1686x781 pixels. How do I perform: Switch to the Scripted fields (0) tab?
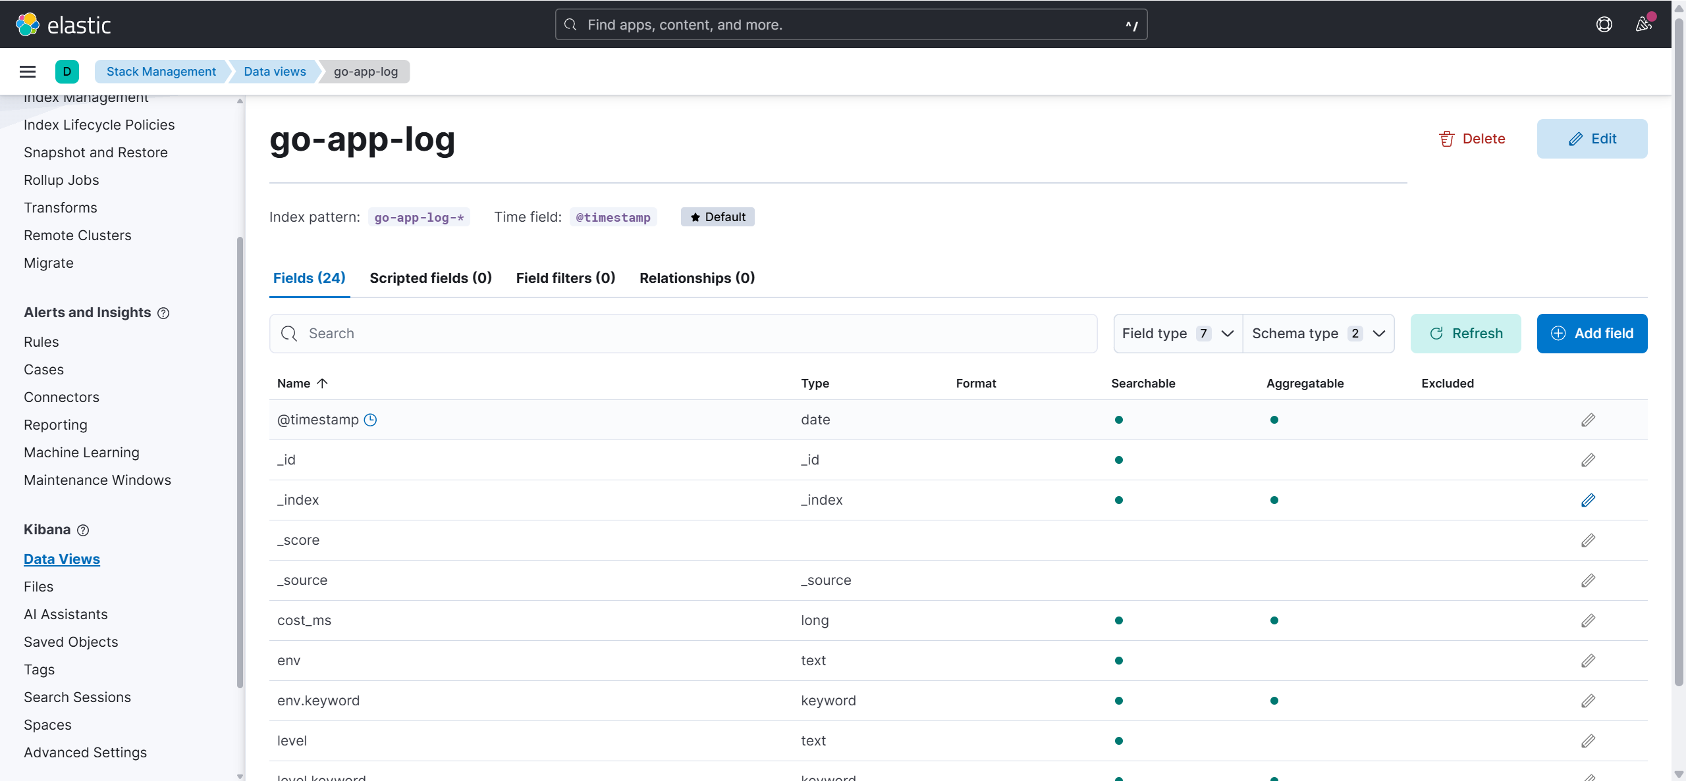click(431, 278)
